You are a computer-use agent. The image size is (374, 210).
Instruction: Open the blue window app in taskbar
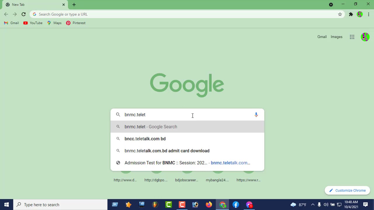tap(115, 205)
